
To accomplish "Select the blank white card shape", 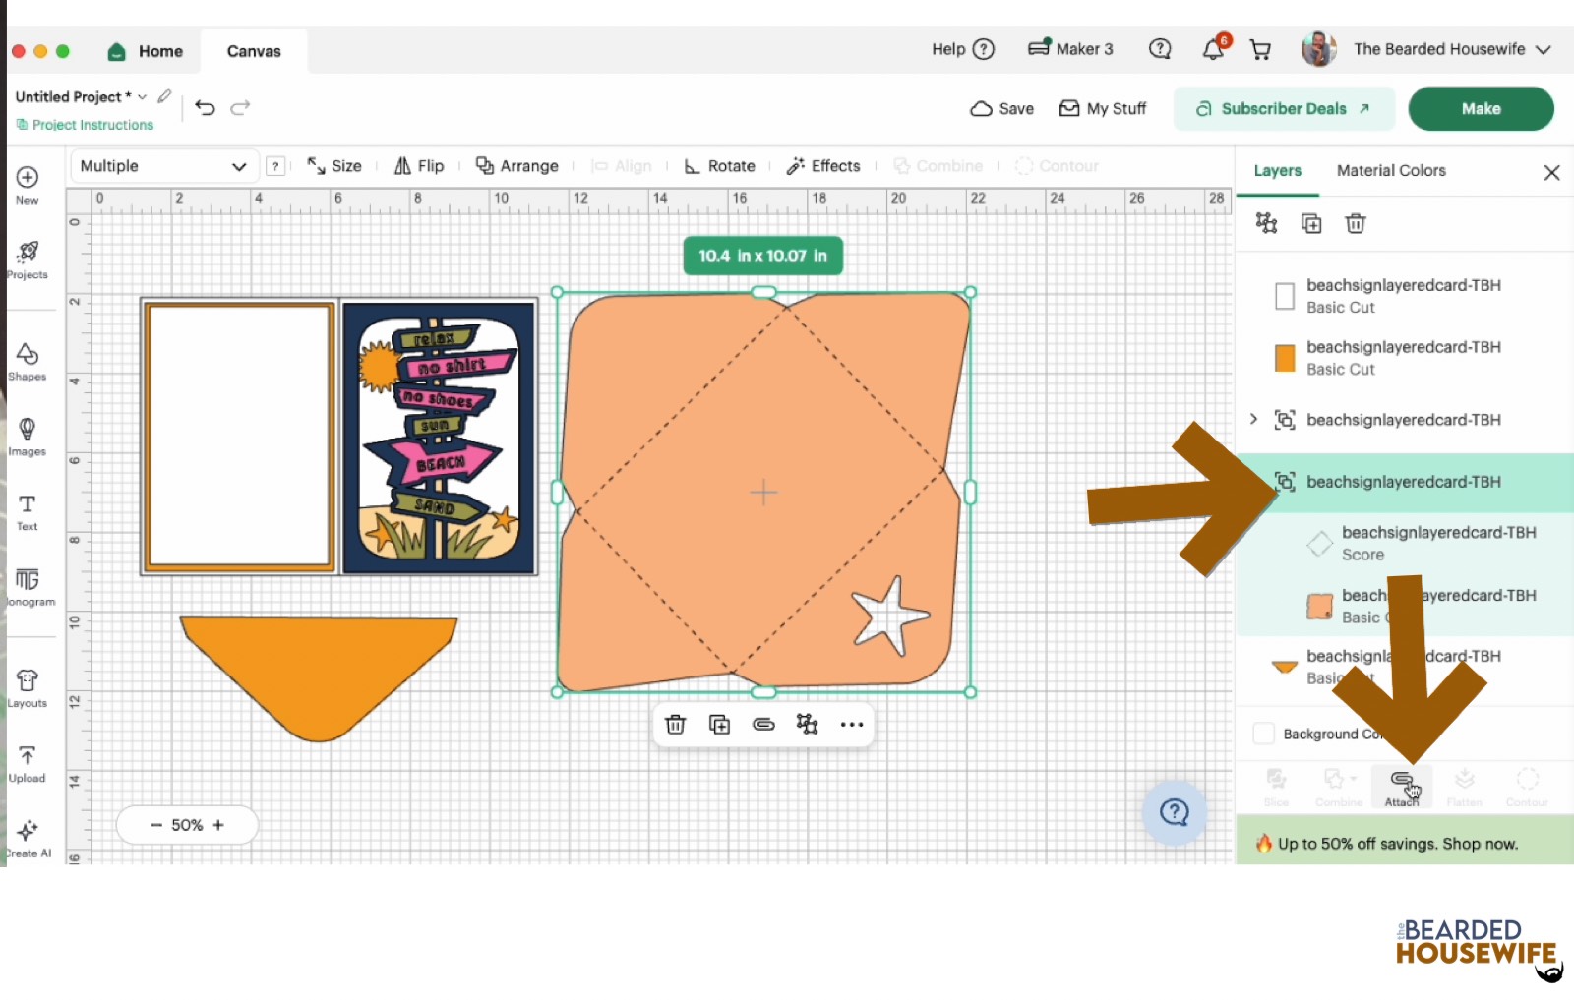I will tap(239, 437).
